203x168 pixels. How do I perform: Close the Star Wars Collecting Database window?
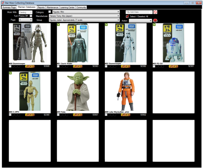pyautogui.click(x=198, y=3)
